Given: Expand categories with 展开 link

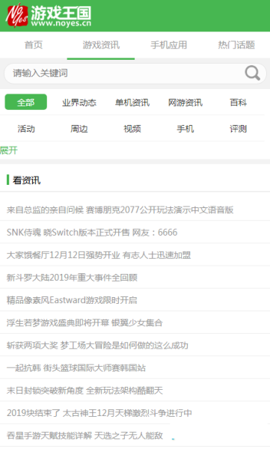Looking at the screenshot, I should (9, 150).
